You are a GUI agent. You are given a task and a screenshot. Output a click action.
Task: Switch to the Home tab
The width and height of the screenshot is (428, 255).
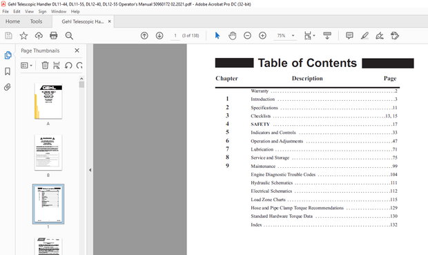click(x=12, y=21)
